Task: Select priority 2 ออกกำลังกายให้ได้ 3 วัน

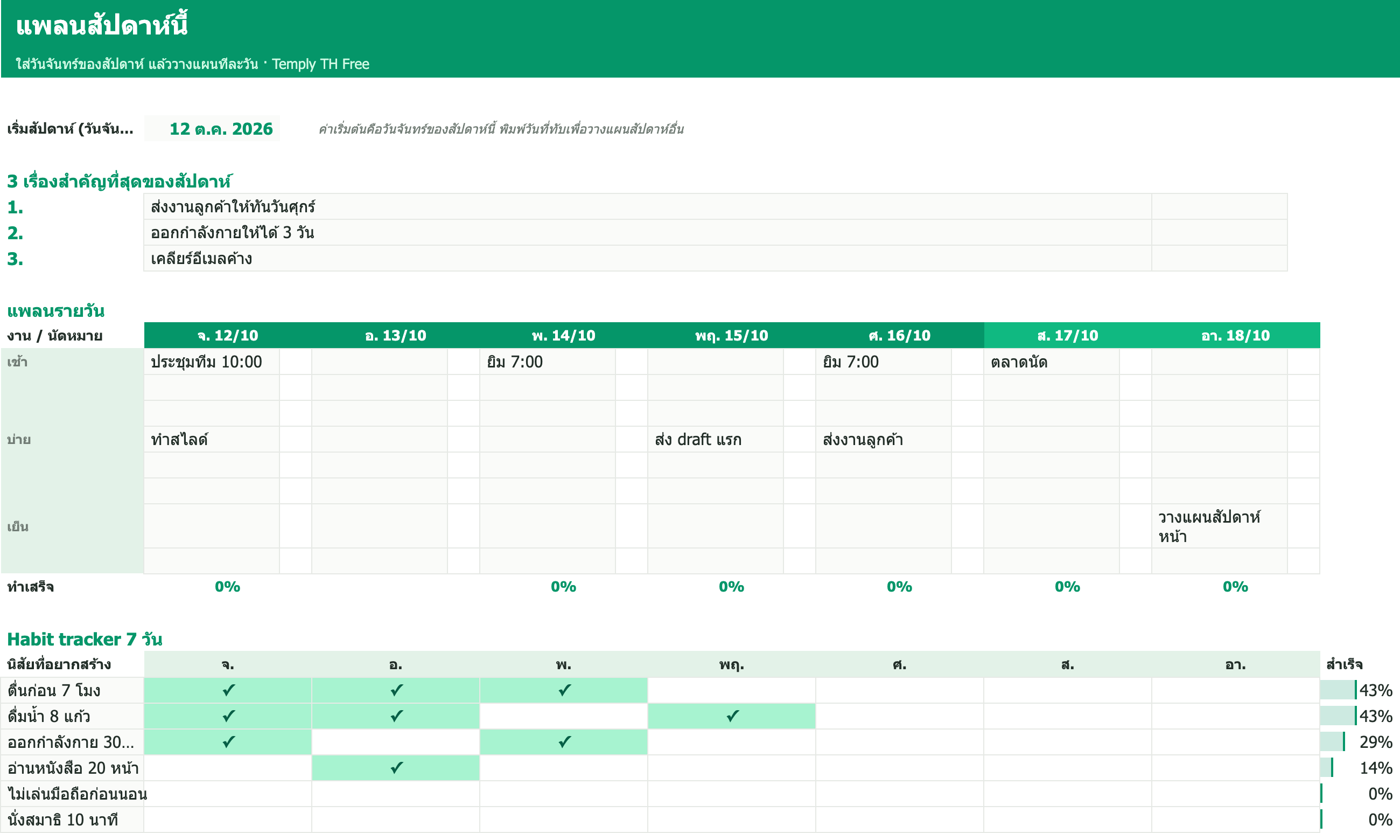Action: tap(647, 232)
